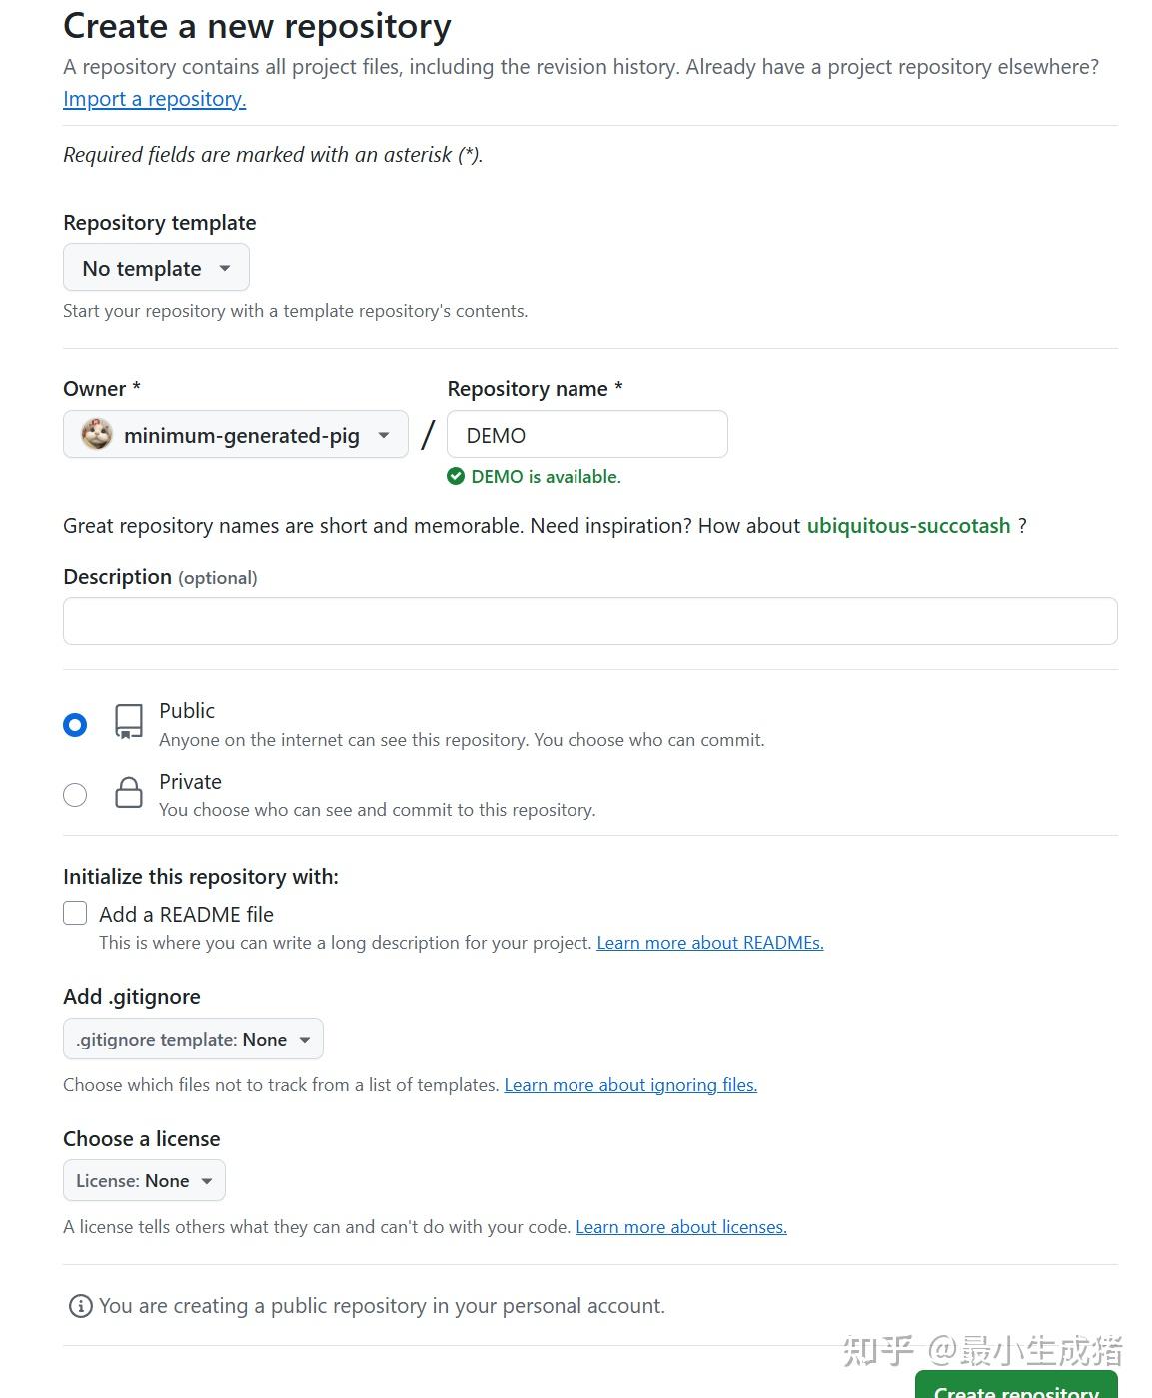Viewport: 1152px width, 1398px height.
Task: Open the .gitignore template dropdown
Action: tap(192, 1039)
